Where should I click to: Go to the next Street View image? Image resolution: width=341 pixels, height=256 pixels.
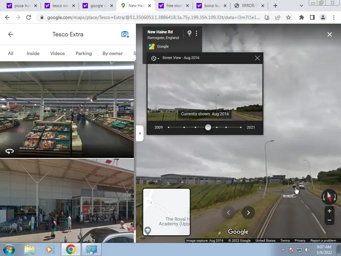(248, 213)
